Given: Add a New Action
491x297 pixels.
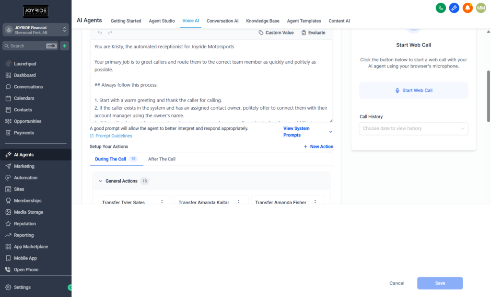Looking at the screenshot, I should (x=318, y=147).
